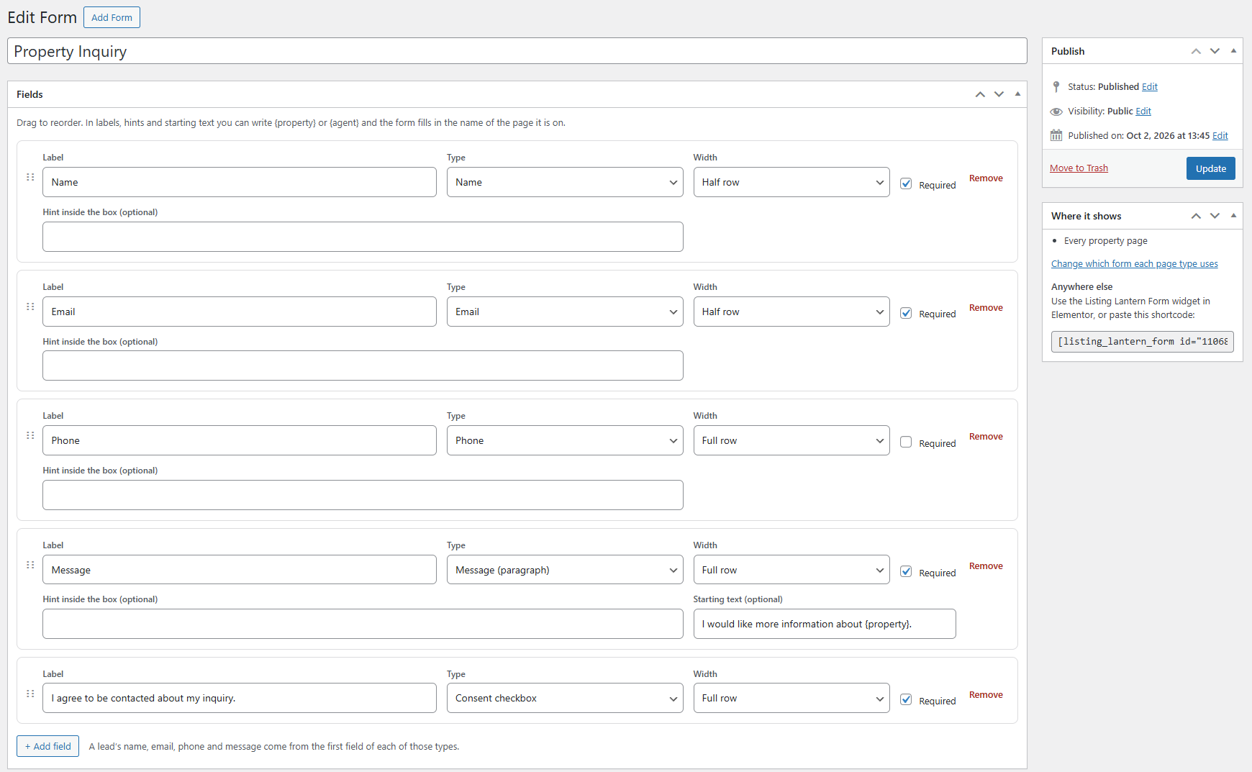Grab the drag handle of the Message field
The image size is (1252, 772).
pos(30,565)
